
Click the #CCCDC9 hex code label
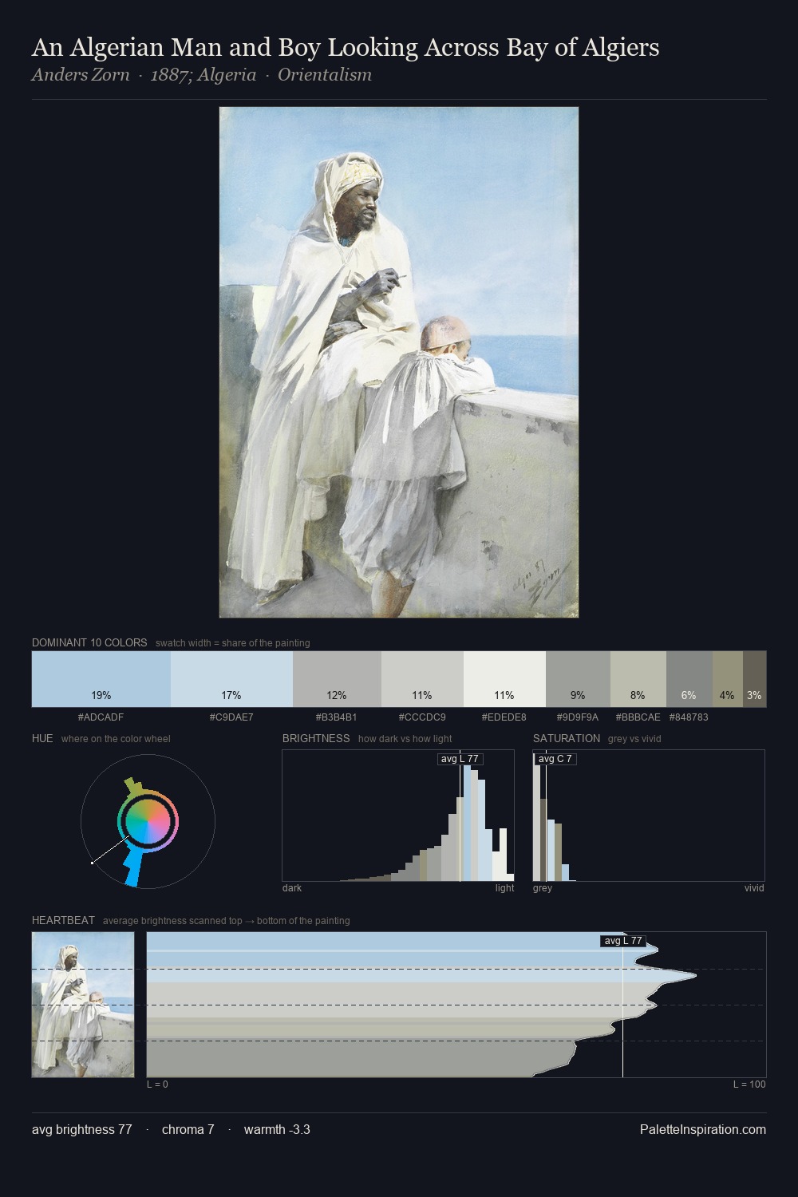[x=422, y=717]
